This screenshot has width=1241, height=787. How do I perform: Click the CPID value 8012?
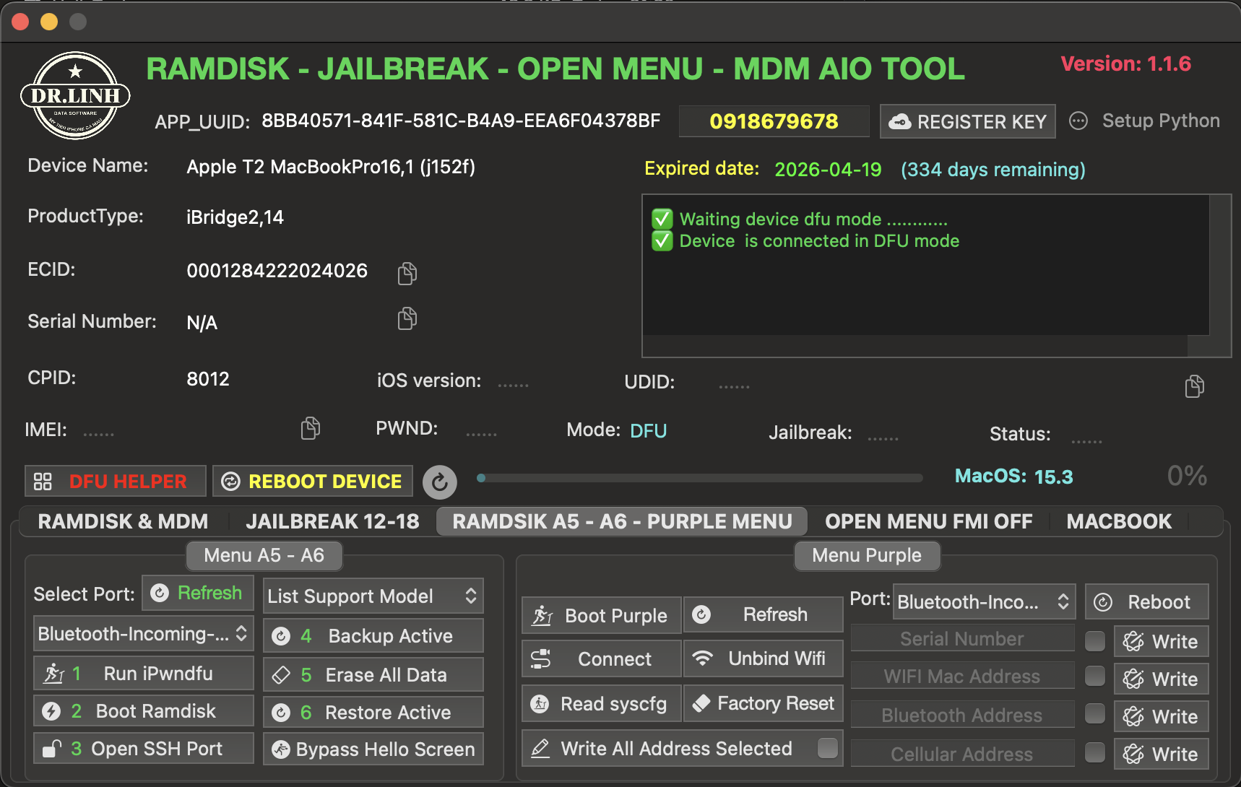pyautogui.click(x=208, y=379)
